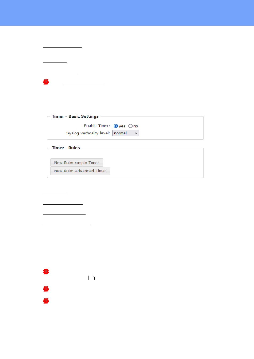
Task: Click the Timer - Basic Settings heading
Action: pyautogui.click(x=75, y=116)
